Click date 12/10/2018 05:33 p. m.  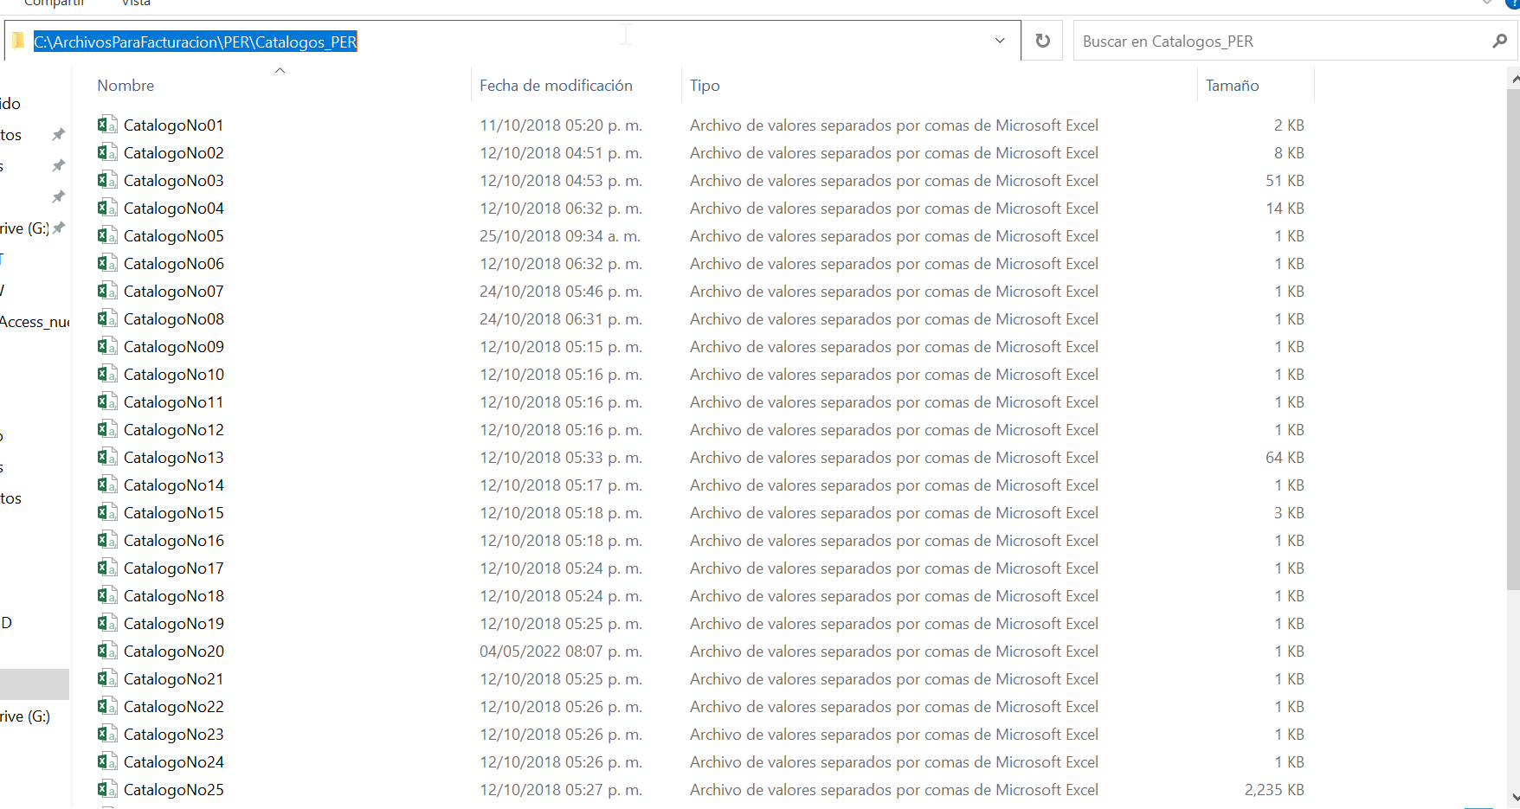pos(561,457)
